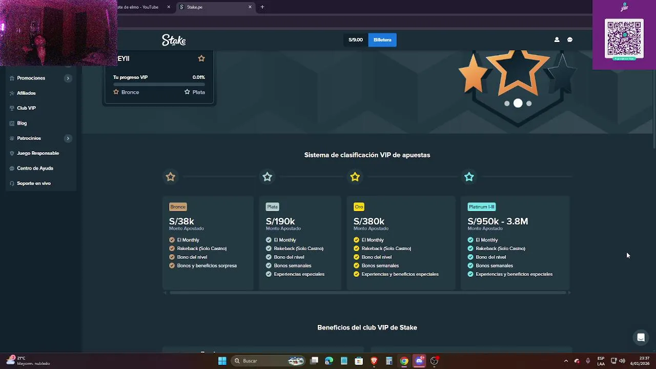This screenshot has height=369, width=656.
Task: Click the Plata level badge
Action: [272, 207]
